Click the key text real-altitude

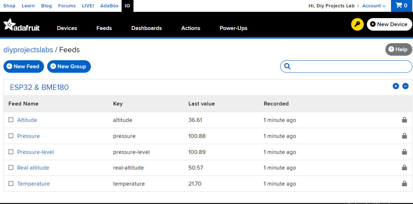pos(129,168)
